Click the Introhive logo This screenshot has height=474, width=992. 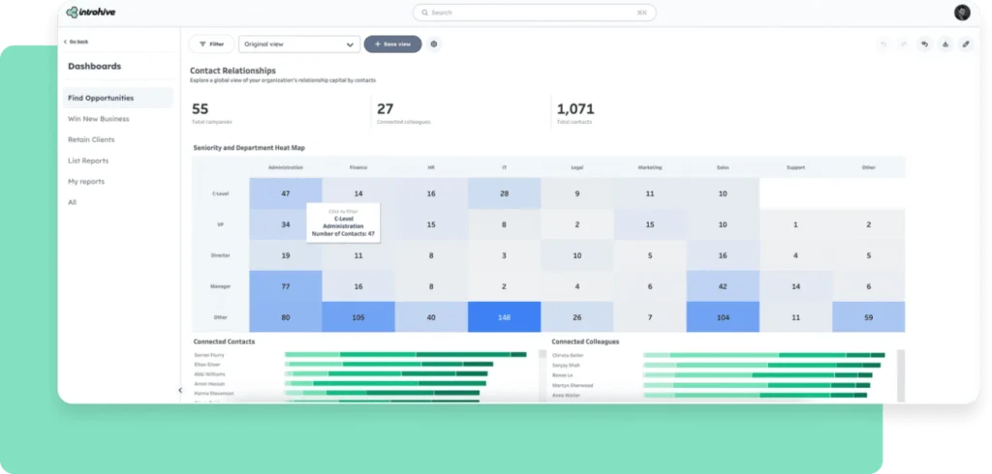point(91,12)
